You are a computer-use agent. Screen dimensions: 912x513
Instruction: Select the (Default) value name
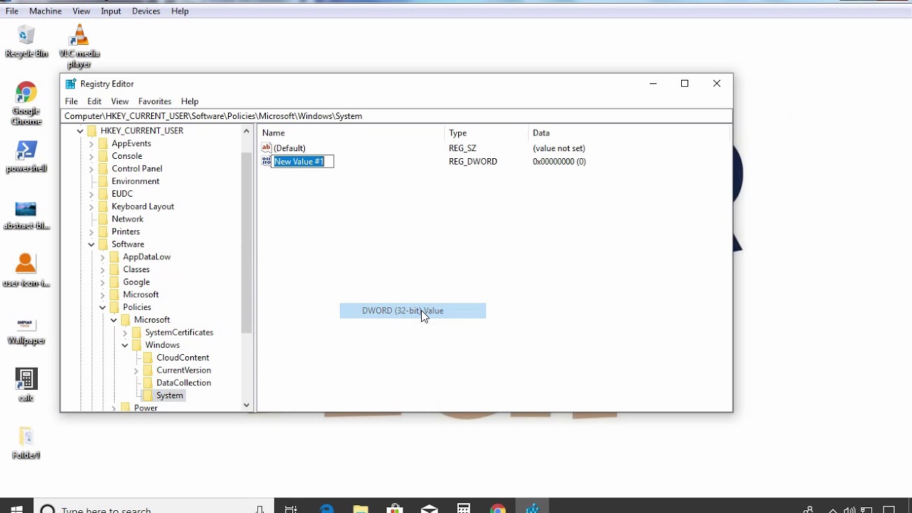coord(289,148)
